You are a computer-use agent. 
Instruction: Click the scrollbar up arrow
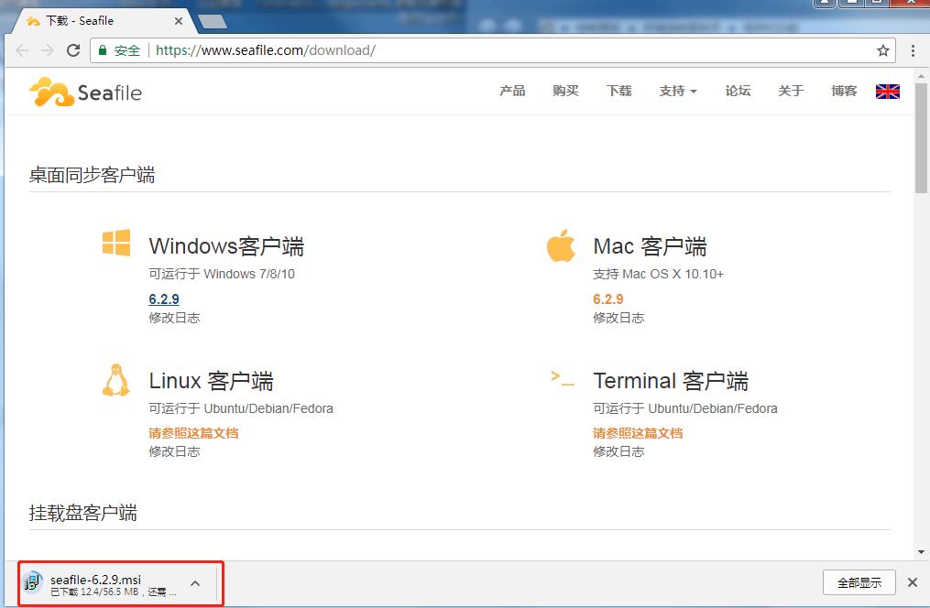tap(921, 76)
